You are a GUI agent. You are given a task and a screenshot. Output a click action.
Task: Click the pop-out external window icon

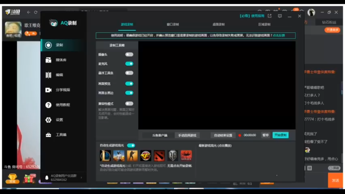(270, 16)
